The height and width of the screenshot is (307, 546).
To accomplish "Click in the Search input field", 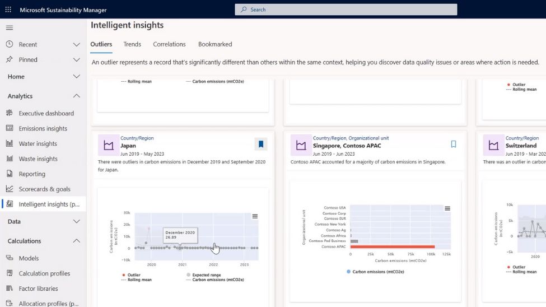I will [x=346, y=10].
